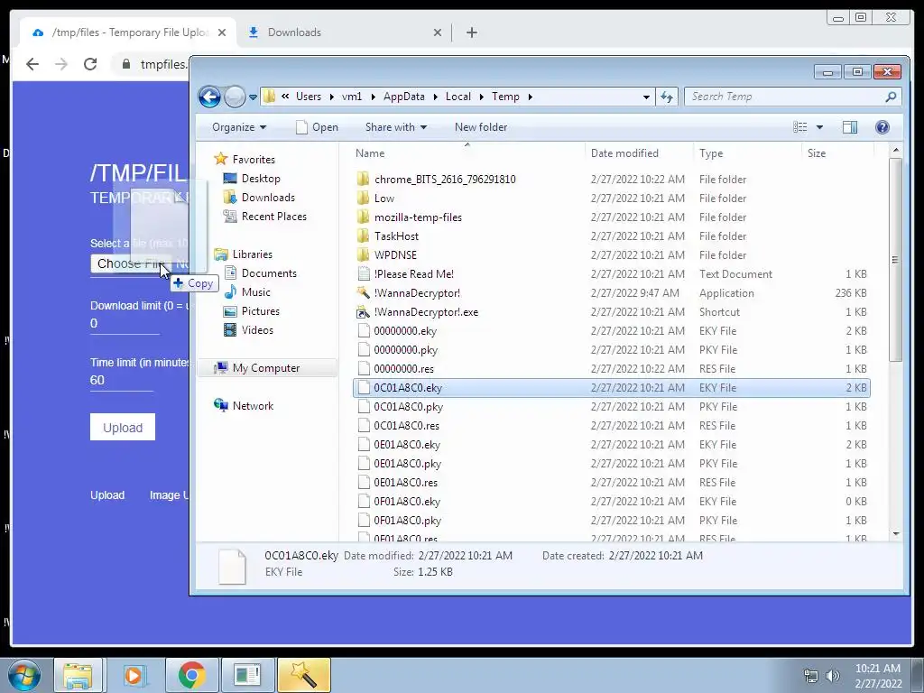Select the mozilla-temp-files folder icon
924x693 pixels.
[x=364, y=217]
